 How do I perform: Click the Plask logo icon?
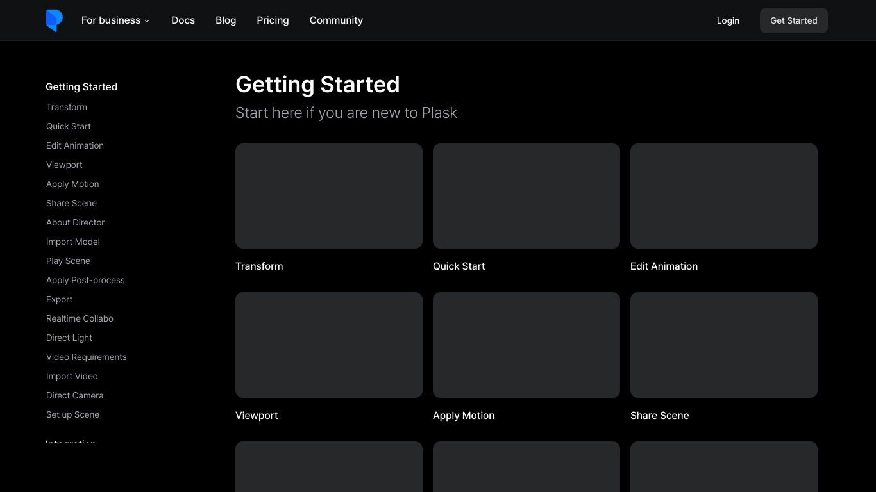click(55, 20)
